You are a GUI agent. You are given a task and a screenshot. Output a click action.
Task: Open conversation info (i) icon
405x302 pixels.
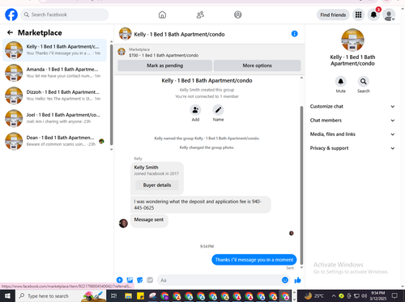tap(295, 34)
